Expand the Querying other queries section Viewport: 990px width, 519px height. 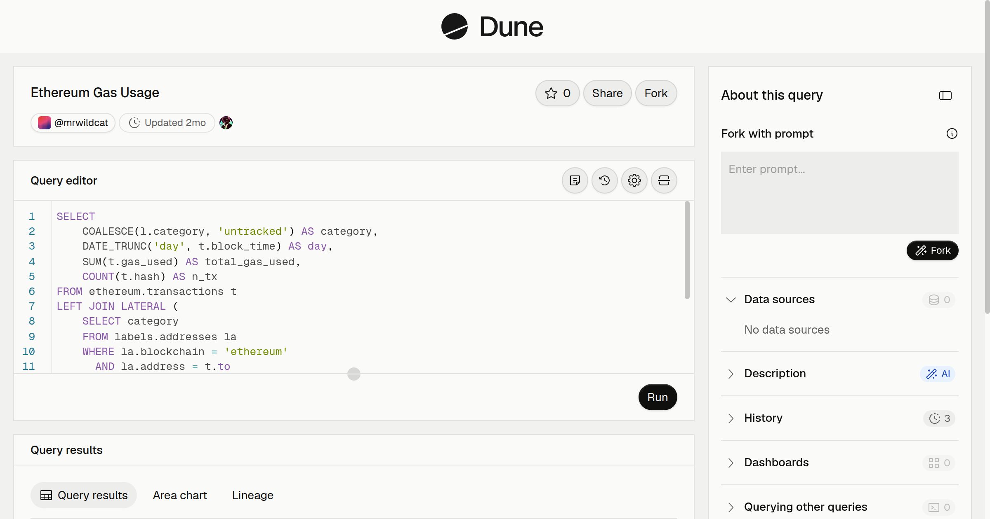731,507
